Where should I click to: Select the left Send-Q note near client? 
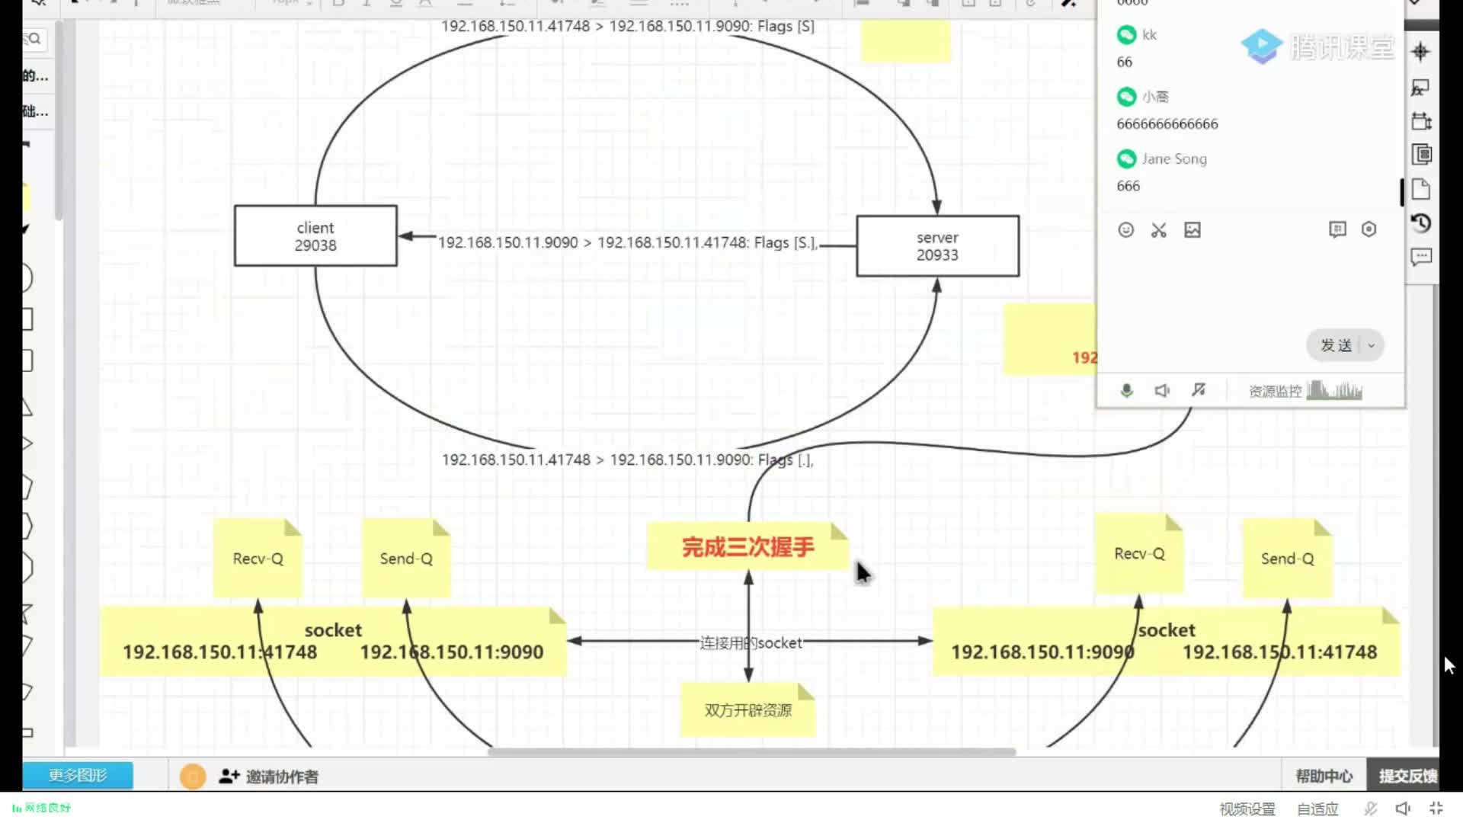[406, 559]
